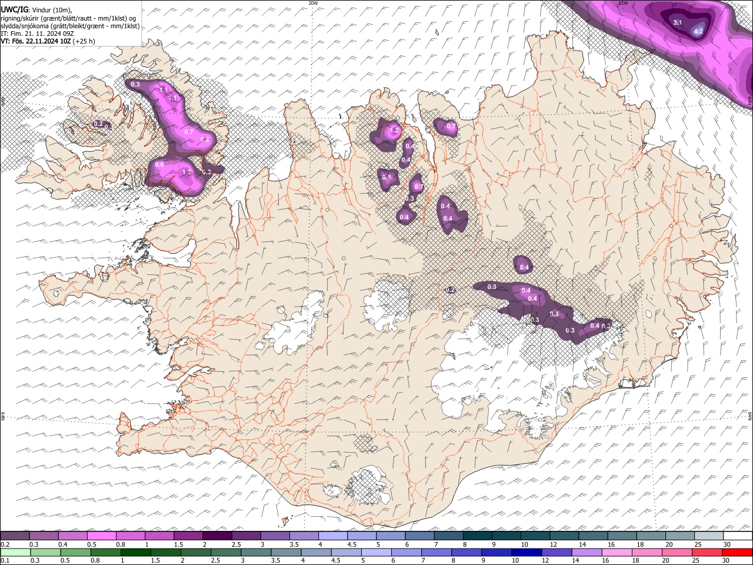Click the "0.5" snowfall value in north Iceland

pos(387,177)
